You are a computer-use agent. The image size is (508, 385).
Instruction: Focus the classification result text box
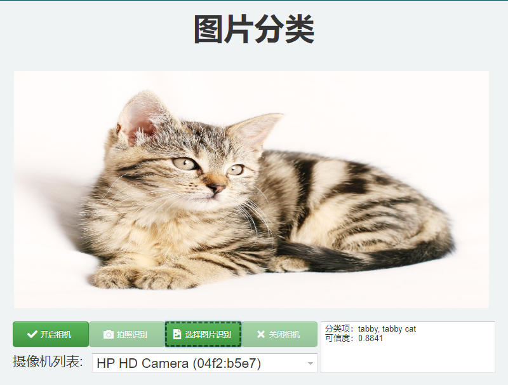coord(408,347)
